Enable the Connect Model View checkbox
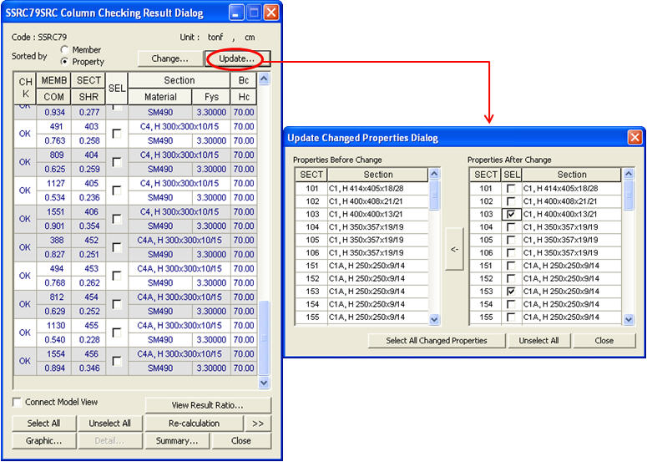Image resolution: width=647 pixels, height=462 pixels. [x=18, y=403]
